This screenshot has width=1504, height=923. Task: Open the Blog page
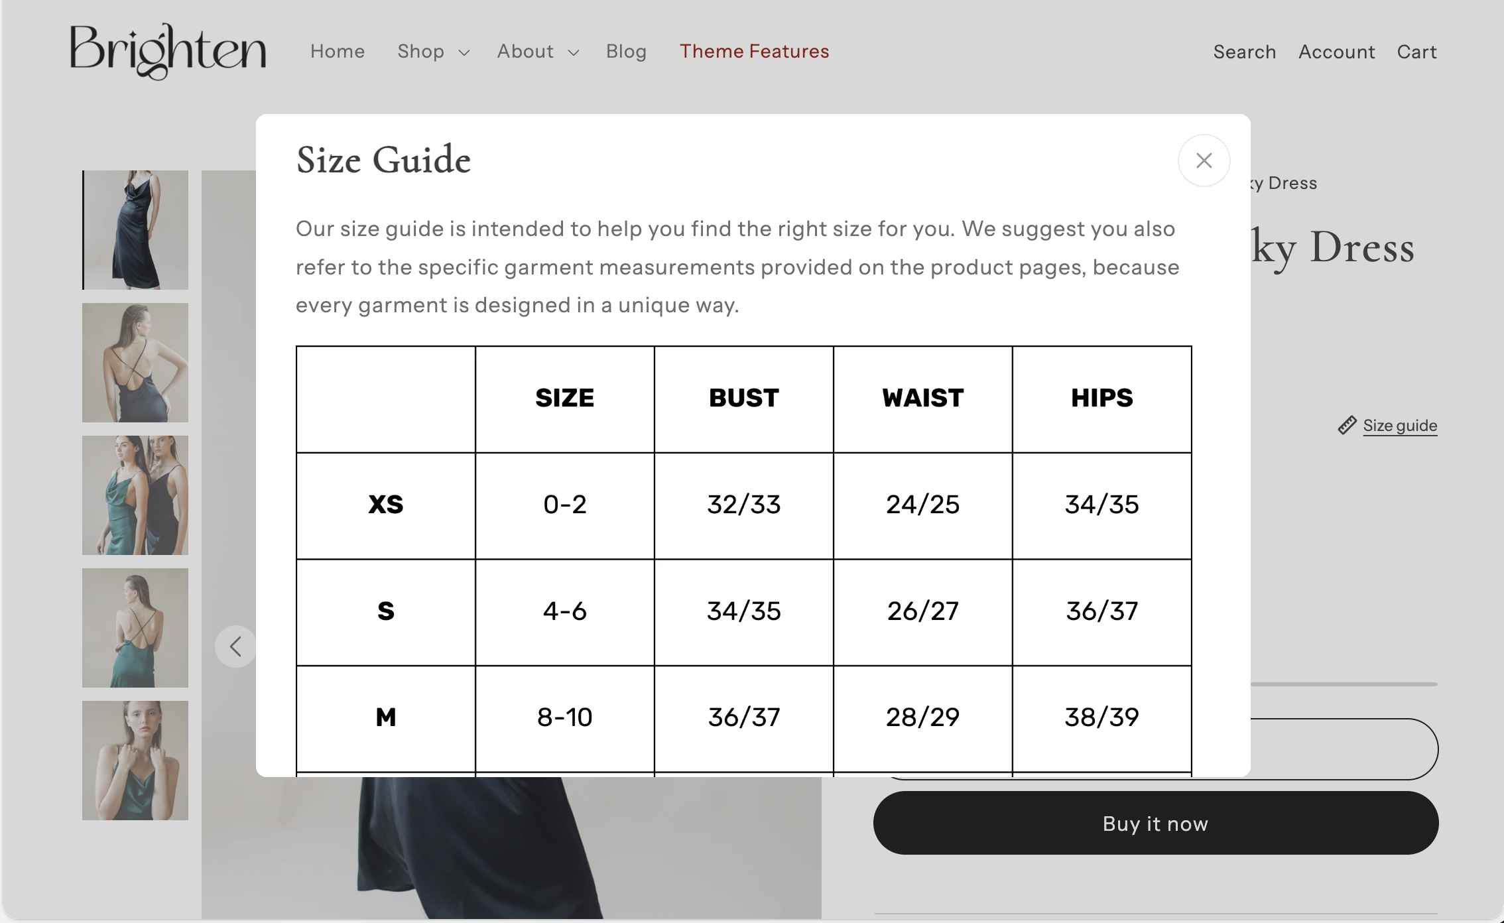626,52
